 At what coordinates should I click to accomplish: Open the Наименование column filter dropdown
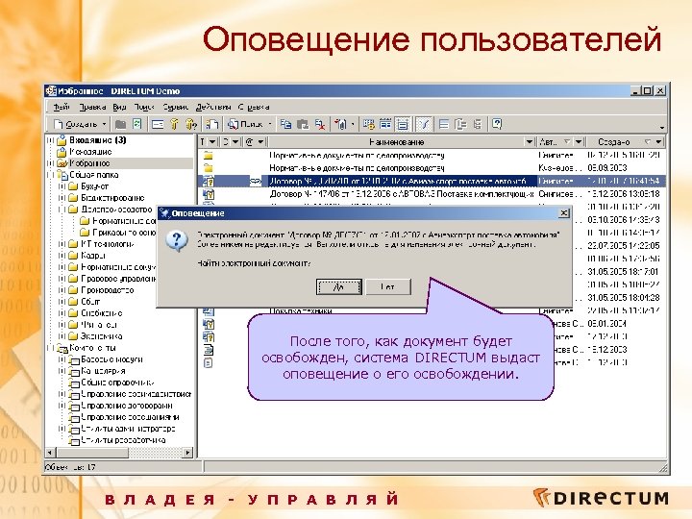point(530,142)
